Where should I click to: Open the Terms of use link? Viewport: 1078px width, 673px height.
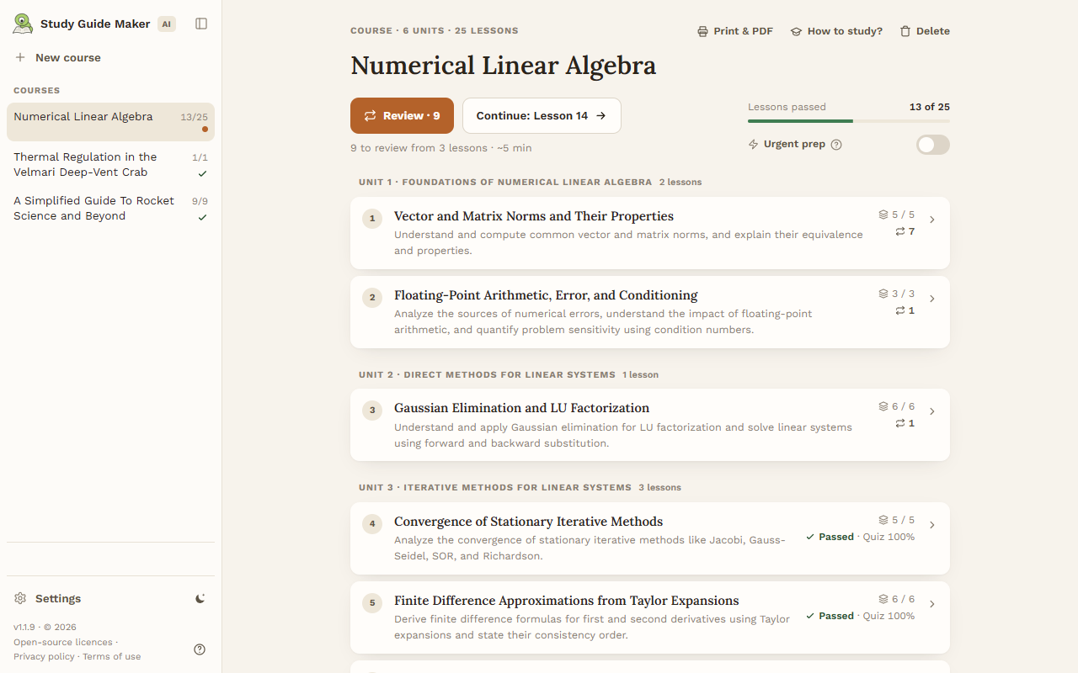(112, 656)
